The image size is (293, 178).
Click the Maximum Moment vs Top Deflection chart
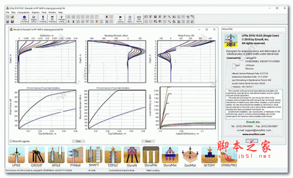coord(117,110)
